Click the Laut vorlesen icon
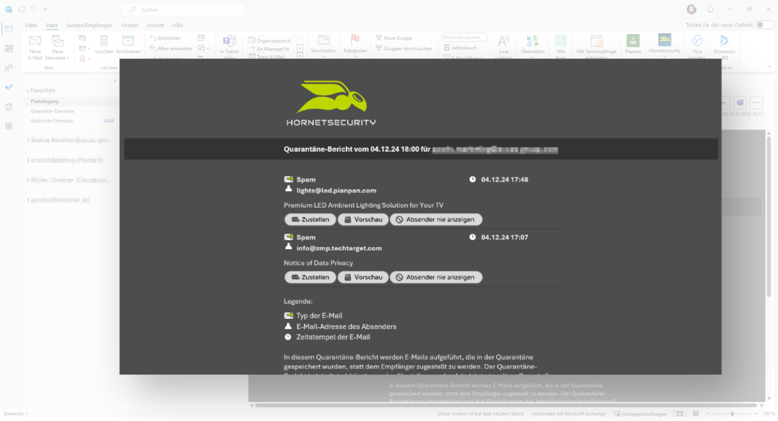The image size is (778, 421). click(x=504, y=41)
